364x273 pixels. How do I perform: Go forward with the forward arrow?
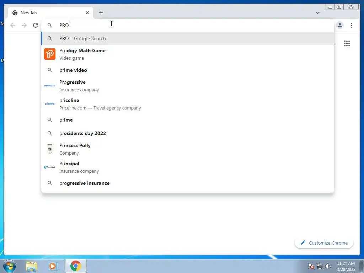[24, 25]
